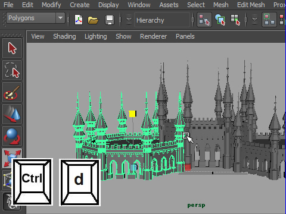Click the Open Scene folder icon
The height and width of the screenshot is (214, 286).
[93, 20]
